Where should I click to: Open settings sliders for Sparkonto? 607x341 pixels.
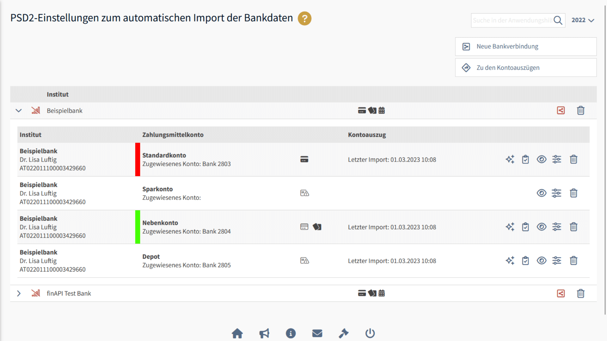coord(556,193)
